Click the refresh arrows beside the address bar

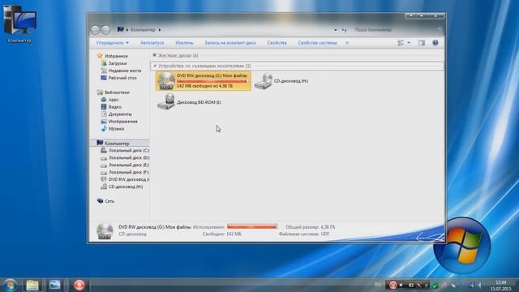[344, 30]
